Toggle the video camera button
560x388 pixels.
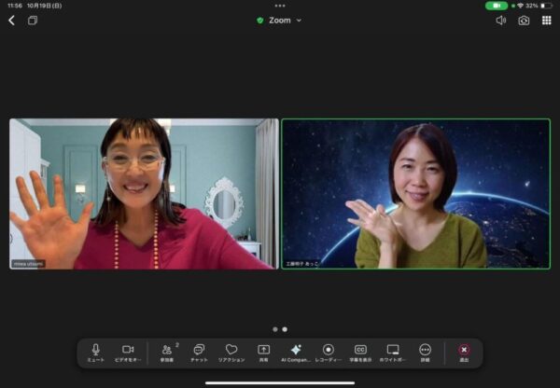tap(128, 350)
